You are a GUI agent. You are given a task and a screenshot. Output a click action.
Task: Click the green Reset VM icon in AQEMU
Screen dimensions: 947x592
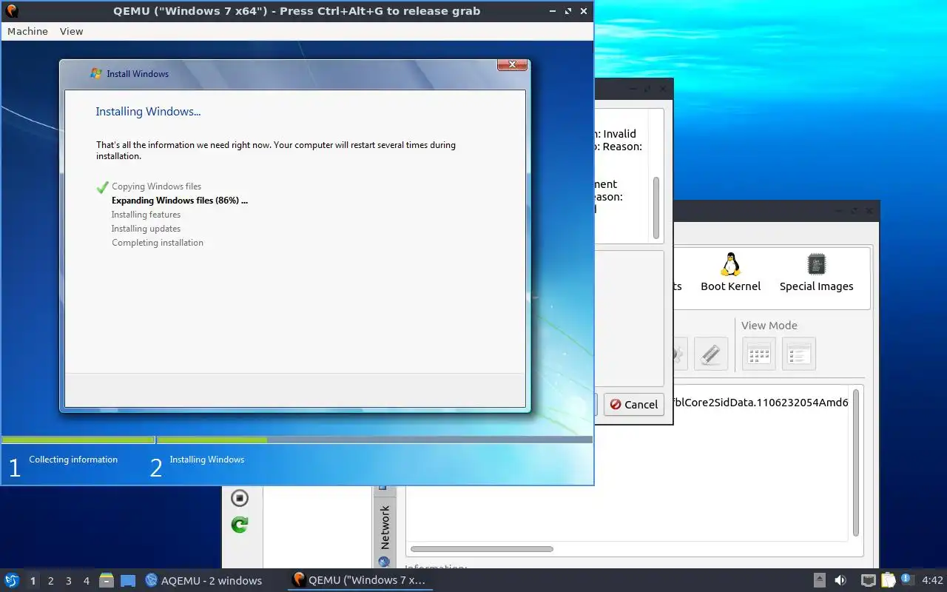tap(239, 525)
